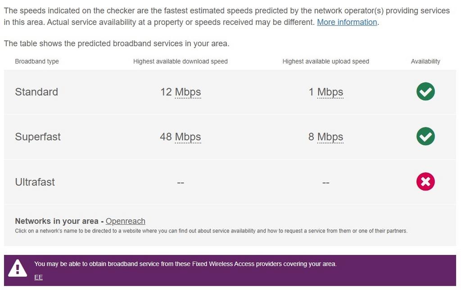Open the More information link
This screenshot has width=461, height=290.
(347, 22)
